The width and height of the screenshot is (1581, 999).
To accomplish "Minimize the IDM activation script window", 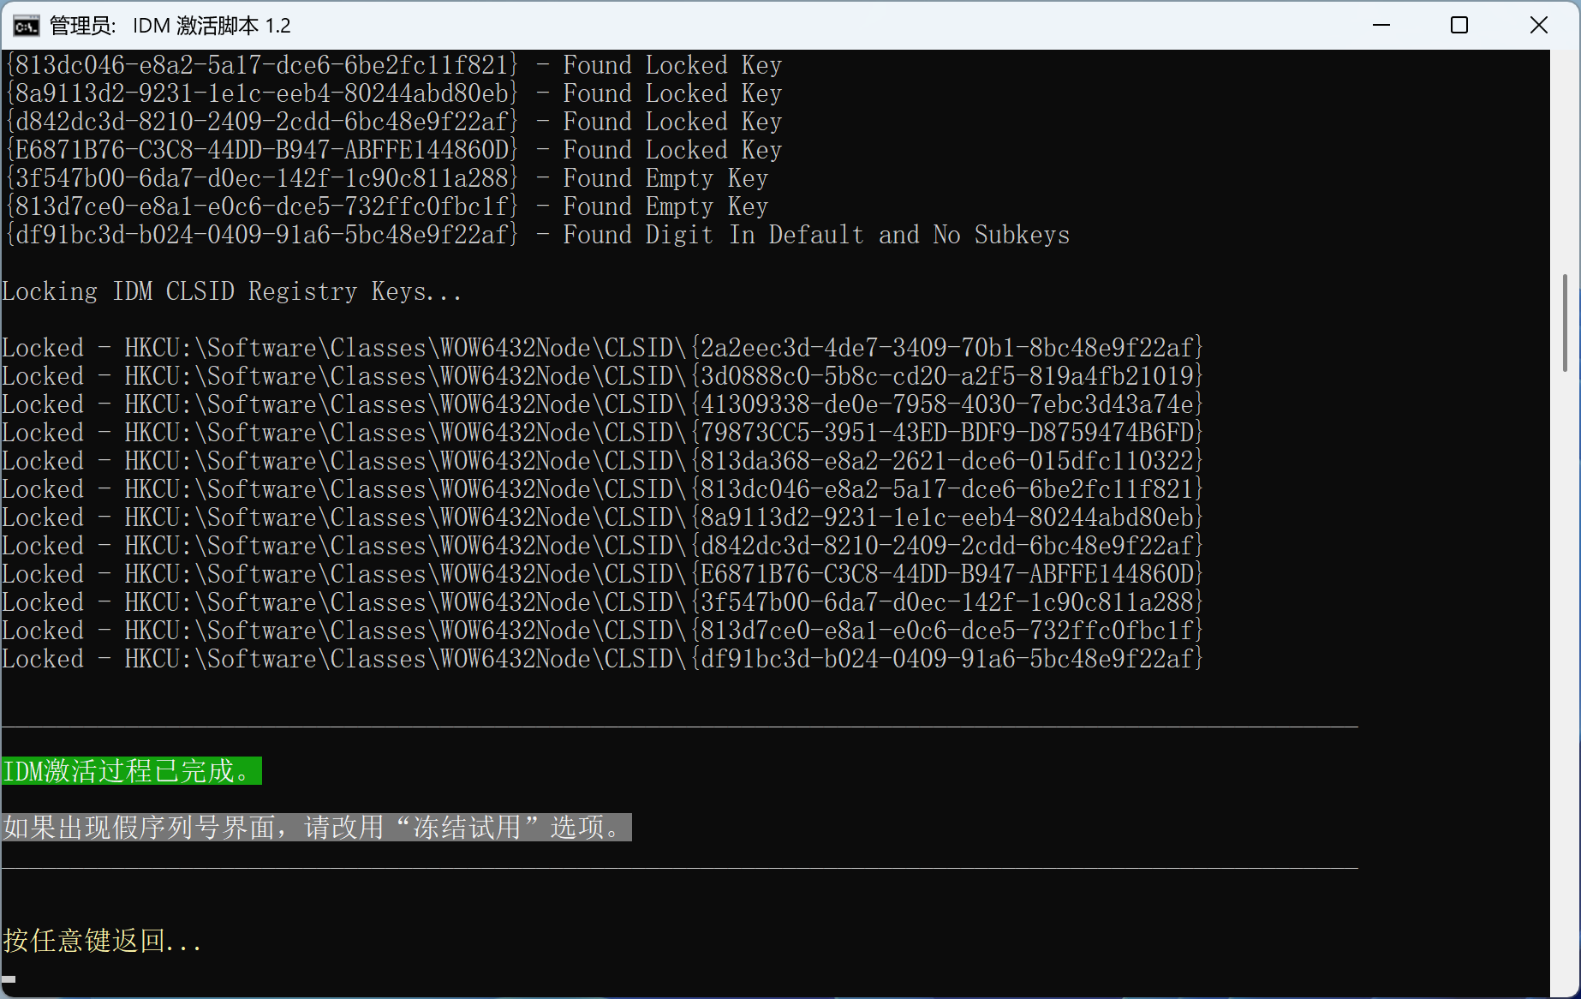I will pos(1381,25).
